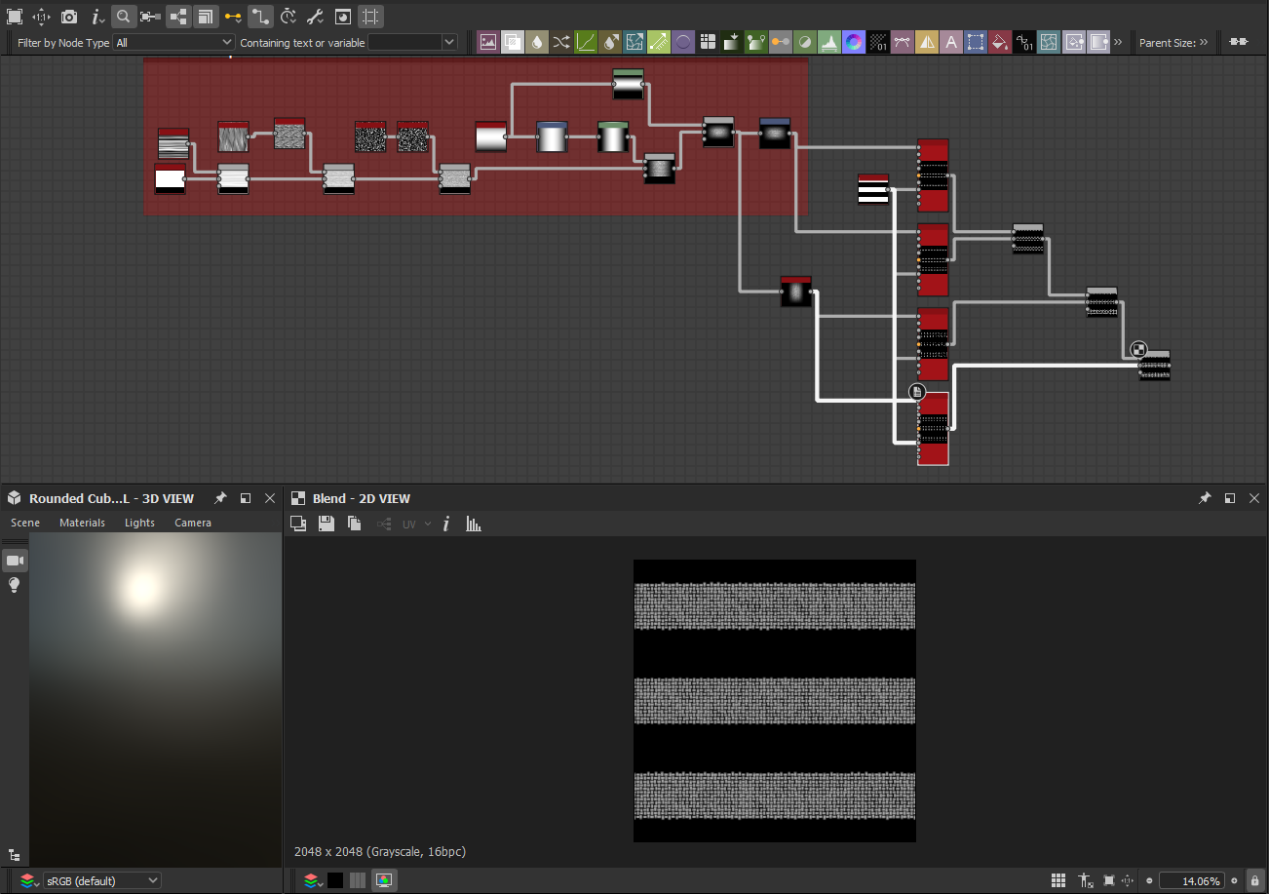Open sRGB (default) color space dropdown

[103, 880]
